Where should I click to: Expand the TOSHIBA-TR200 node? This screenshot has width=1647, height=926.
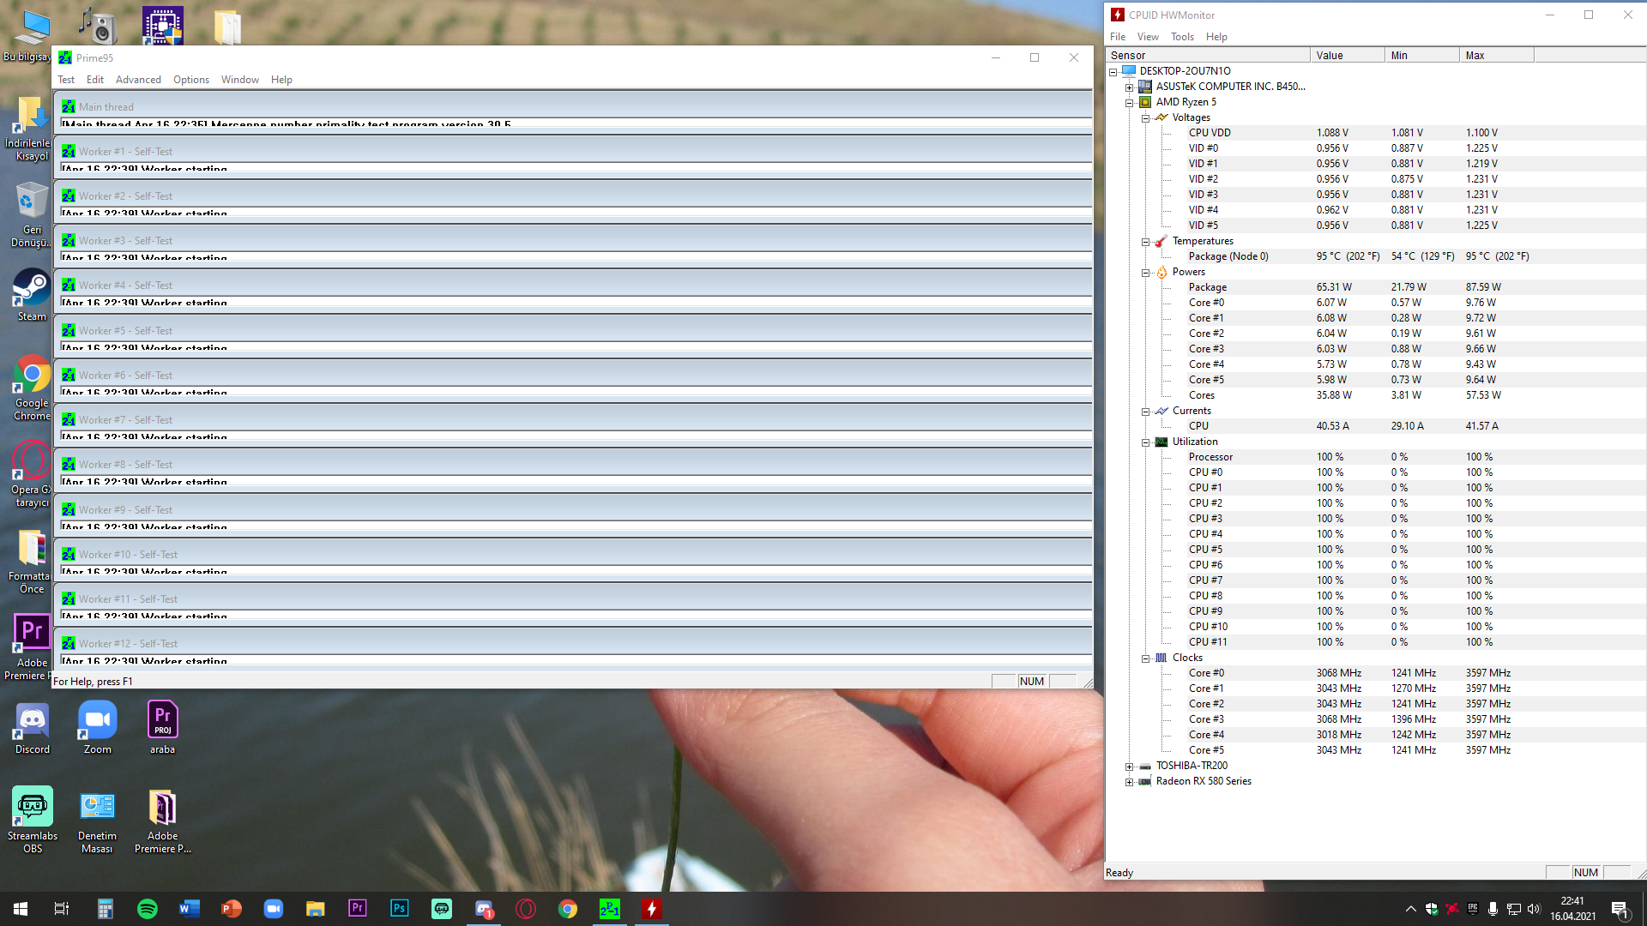pos(1129,767)
